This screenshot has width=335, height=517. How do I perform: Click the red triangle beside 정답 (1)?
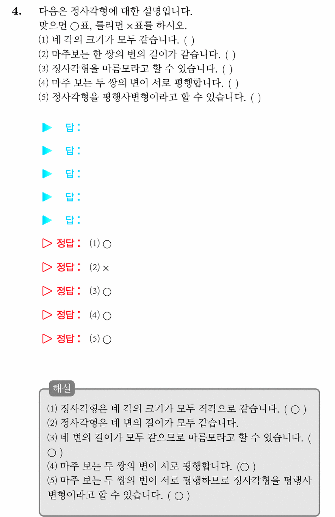pyautogui.click(x=47, y=243)
